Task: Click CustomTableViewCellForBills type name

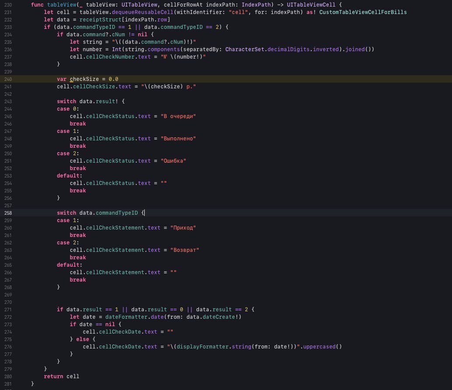Action: pos(363,12)
